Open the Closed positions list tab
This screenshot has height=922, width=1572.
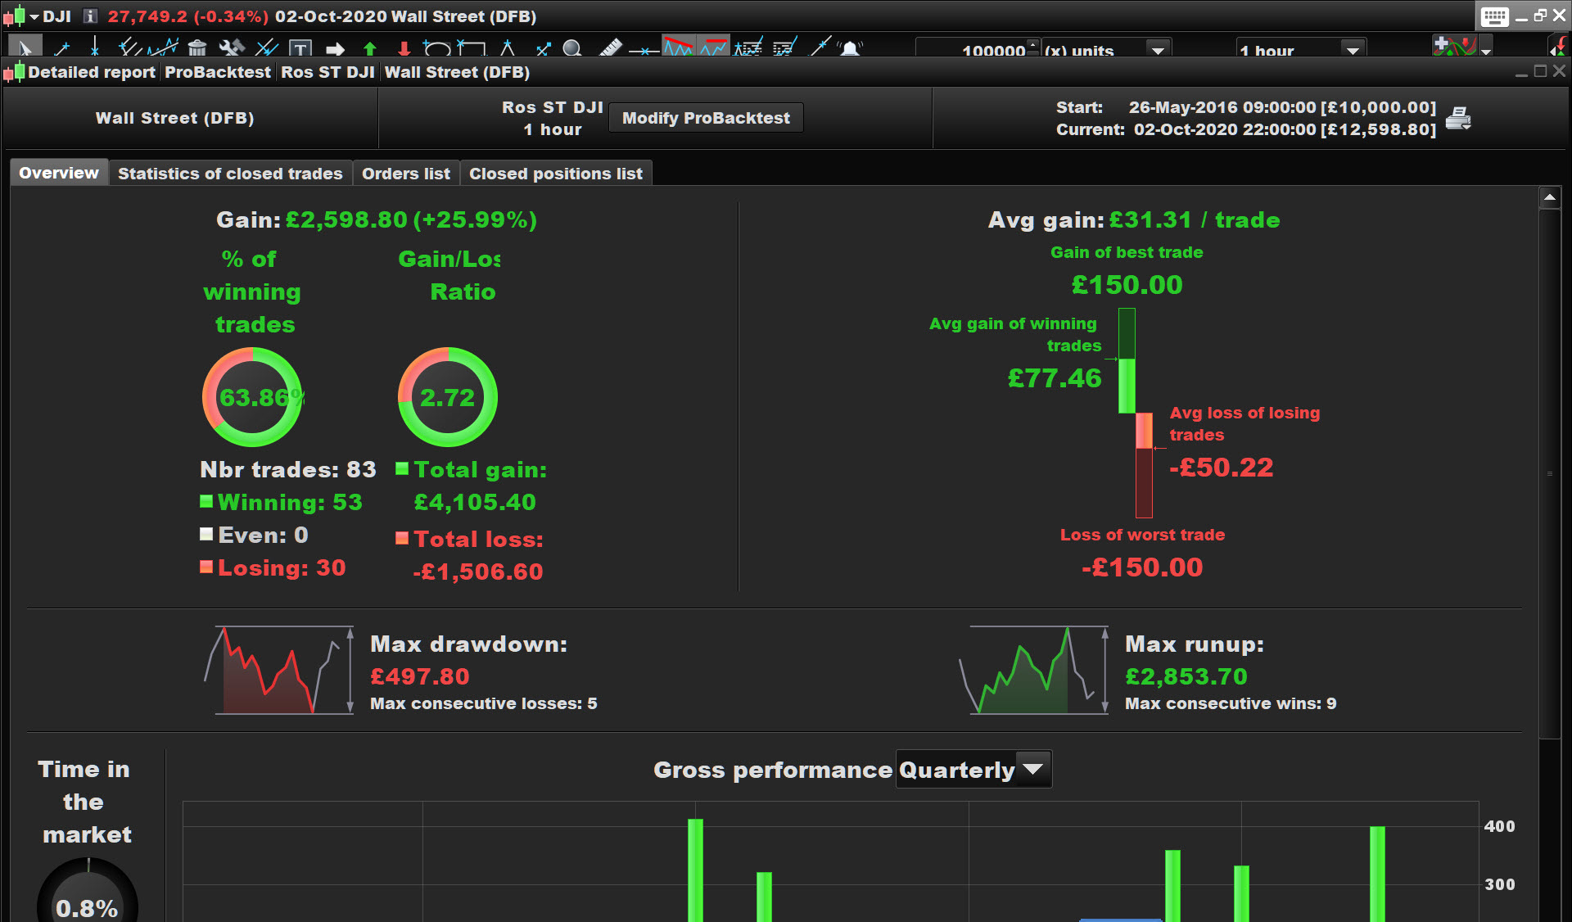[555, 174]
